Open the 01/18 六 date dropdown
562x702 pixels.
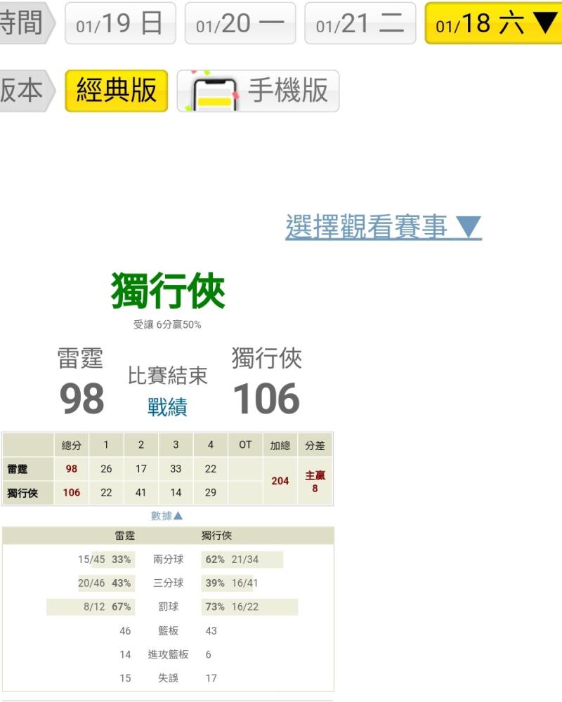pyautogui.click(x=493, y=23)
